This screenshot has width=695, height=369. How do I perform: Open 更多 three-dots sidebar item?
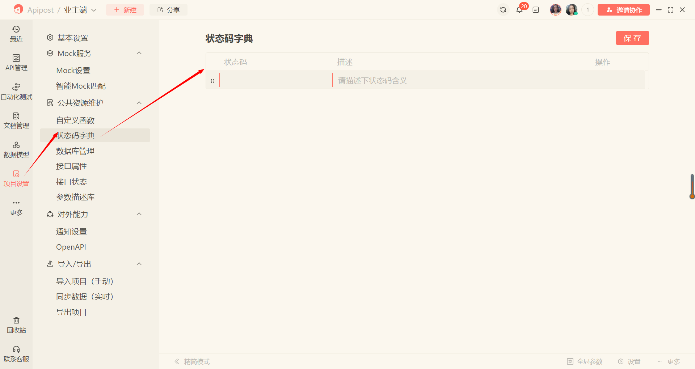(16, 208)
